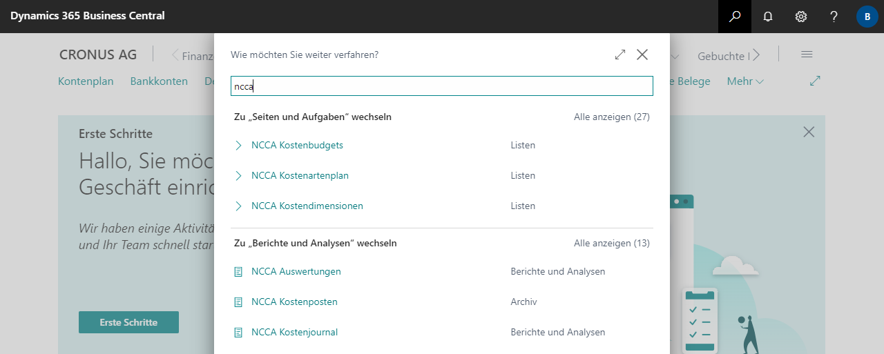Click the hamburger menu icon beside navigation
Viewport: 884px width, 354px height.
pos(807,55)
